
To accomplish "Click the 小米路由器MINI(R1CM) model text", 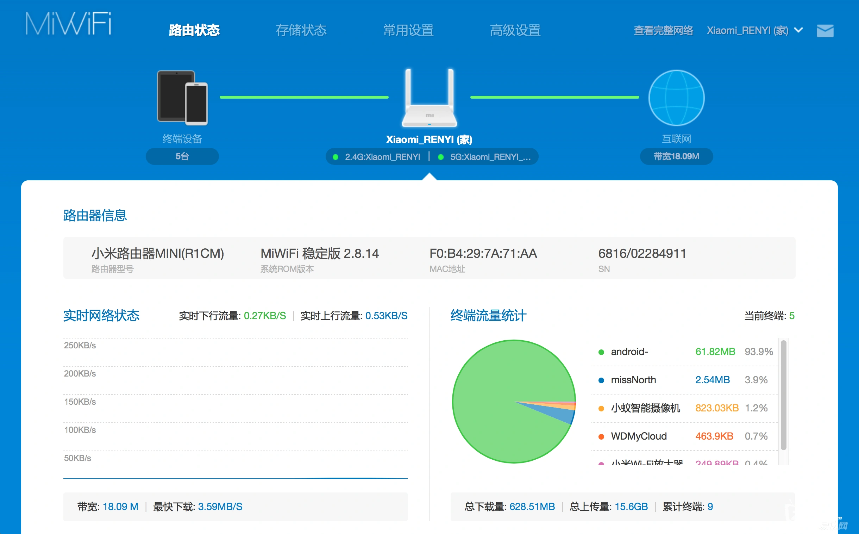I will pyautogui.click(x=158, y=254).
